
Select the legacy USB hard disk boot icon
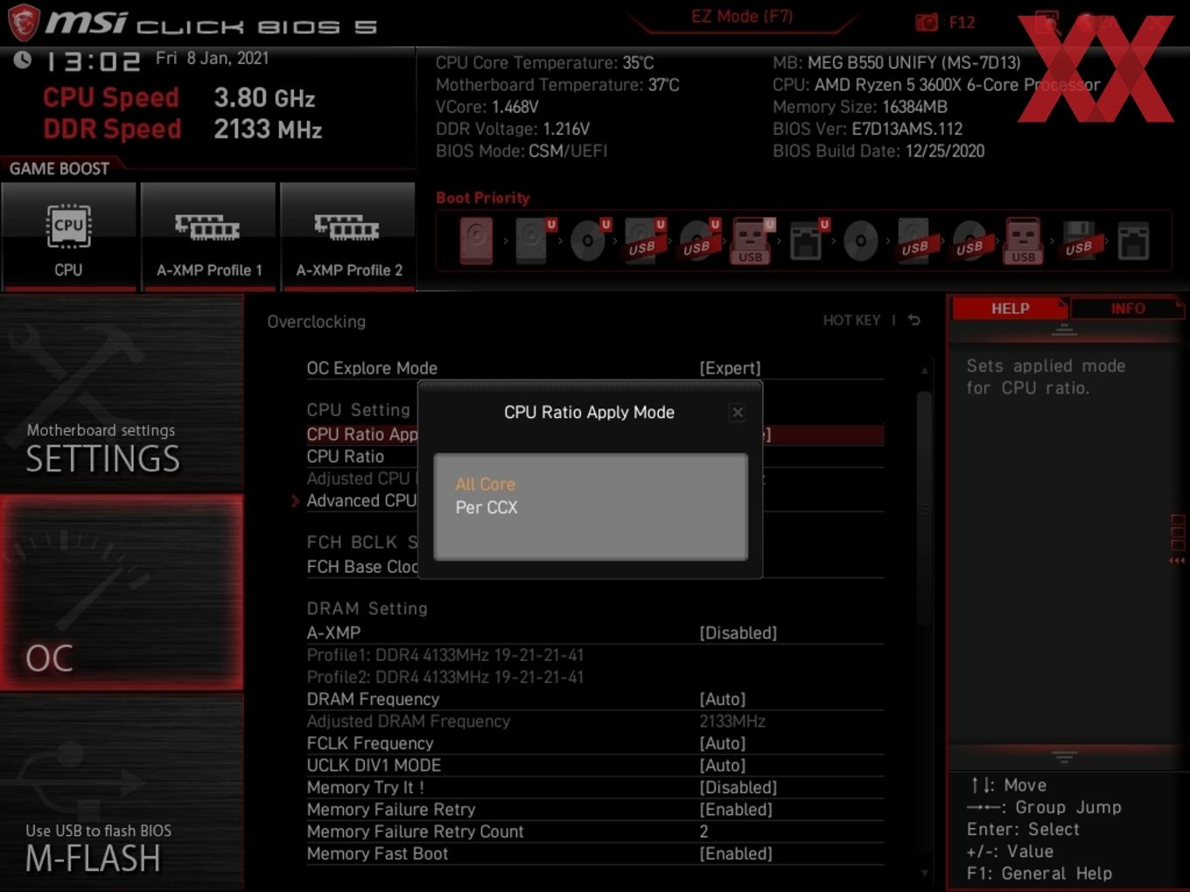(915, 241)
